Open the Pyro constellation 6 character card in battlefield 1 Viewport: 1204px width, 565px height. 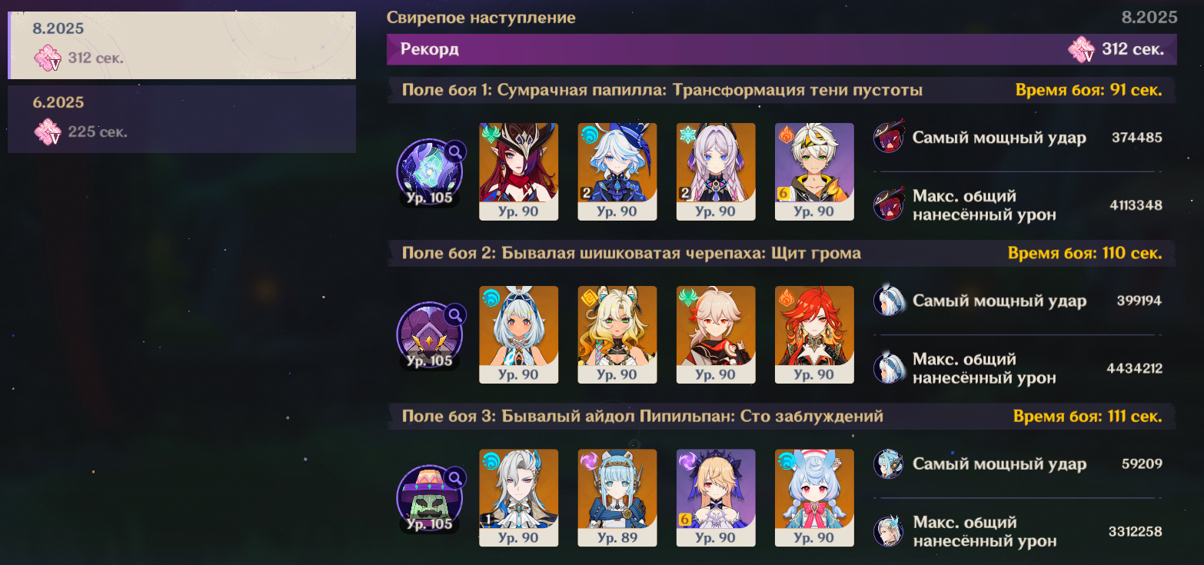click(x=814, y=172)
